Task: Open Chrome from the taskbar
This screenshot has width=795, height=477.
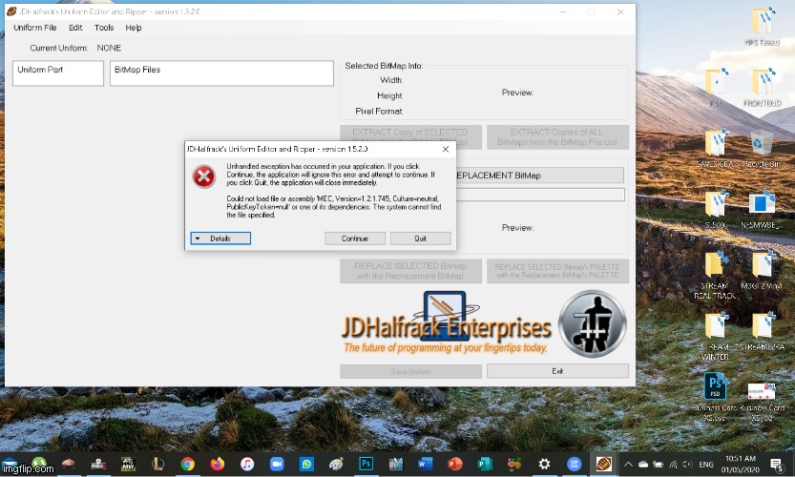Action: 187,464
